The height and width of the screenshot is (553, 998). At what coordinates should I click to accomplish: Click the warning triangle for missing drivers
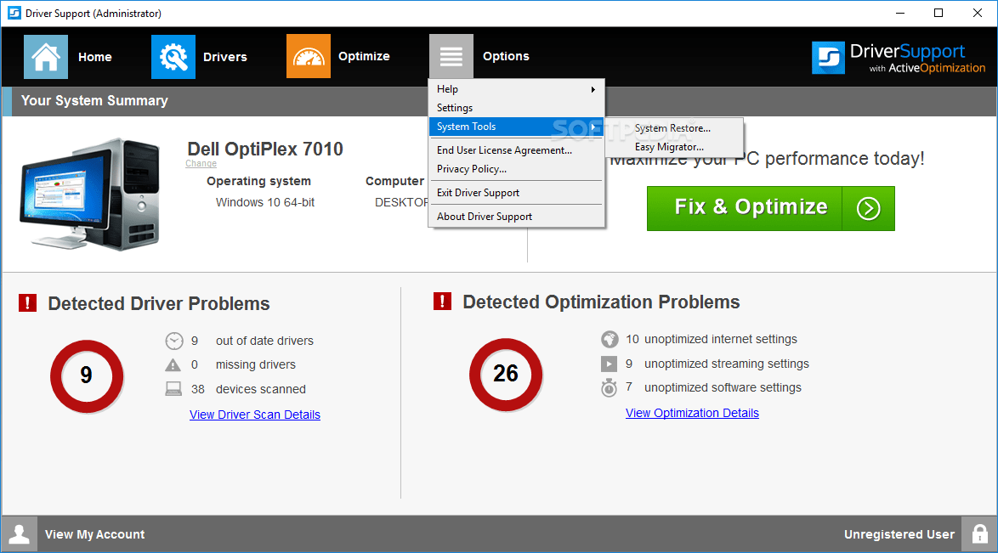(173, 364)
